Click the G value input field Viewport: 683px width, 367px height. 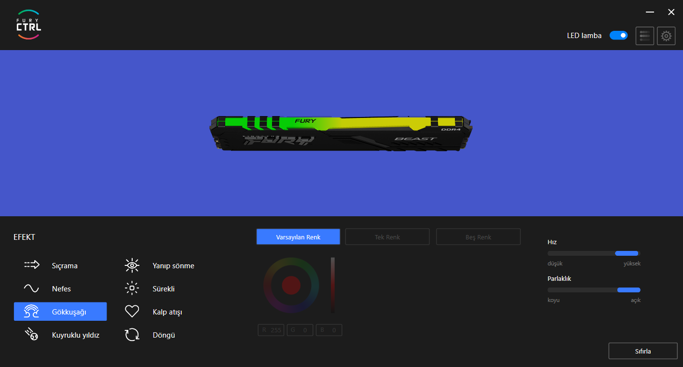click(300, 330)
